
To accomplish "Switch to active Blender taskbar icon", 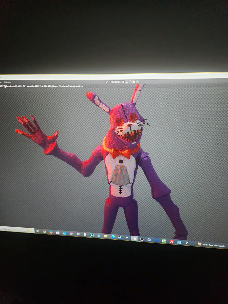I will click(135, 239).
